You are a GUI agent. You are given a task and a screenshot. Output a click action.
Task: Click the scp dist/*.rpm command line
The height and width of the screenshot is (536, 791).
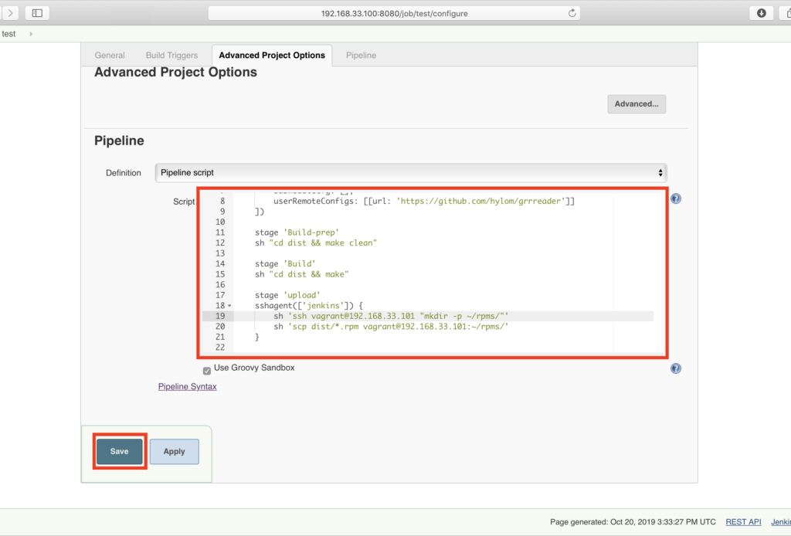coord(391,327)
